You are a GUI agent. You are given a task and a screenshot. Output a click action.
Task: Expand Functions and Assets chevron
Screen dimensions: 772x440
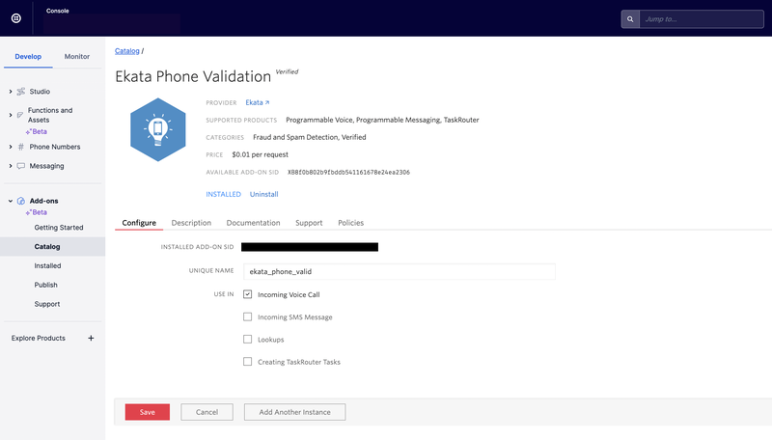click(x=11, y=115)
